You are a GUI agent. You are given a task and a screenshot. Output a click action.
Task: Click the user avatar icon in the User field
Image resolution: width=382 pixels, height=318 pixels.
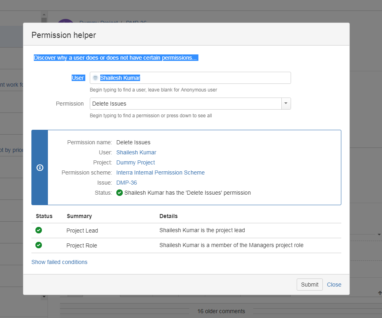pyautogui.click(x=95, y=78)
